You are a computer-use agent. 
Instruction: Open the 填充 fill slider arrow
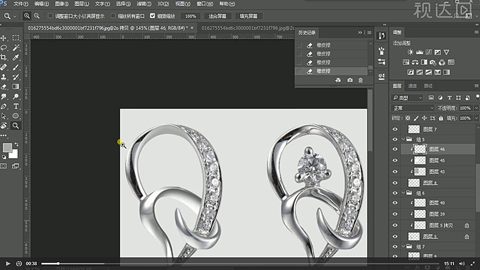(476, 118)
